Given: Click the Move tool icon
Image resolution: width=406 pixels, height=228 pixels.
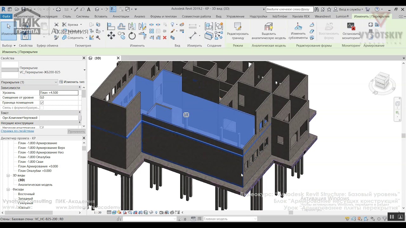Looking at the screenshot, I should [111, 36].
